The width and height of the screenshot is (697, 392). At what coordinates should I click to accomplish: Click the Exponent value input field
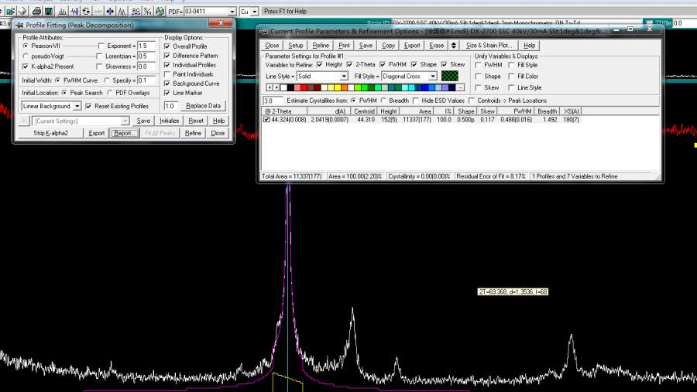(x=146, y=46)
